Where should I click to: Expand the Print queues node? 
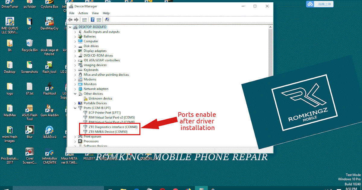point(75,136)
